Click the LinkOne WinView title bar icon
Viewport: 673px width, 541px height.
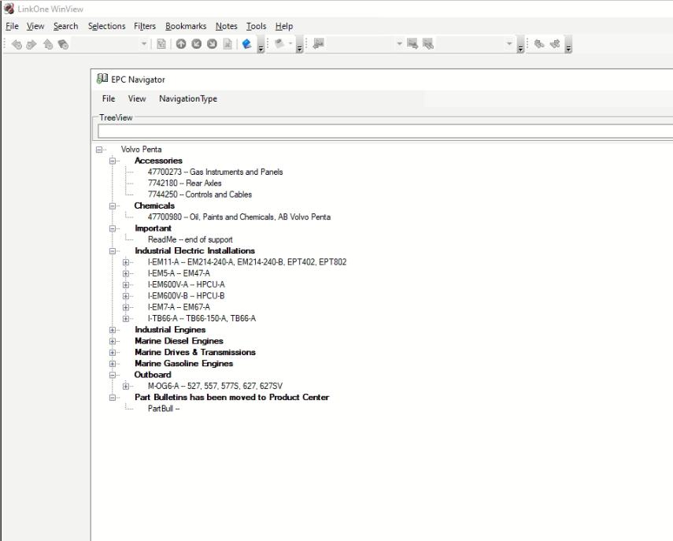point(8,9)
